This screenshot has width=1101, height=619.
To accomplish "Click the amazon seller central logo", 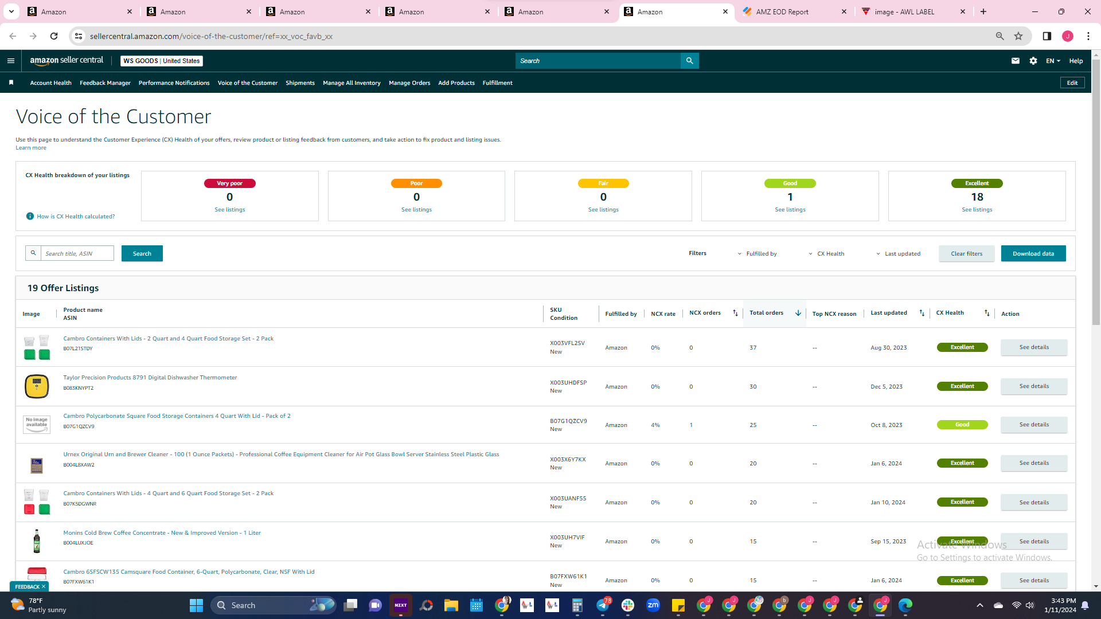I will click(67, 61).
